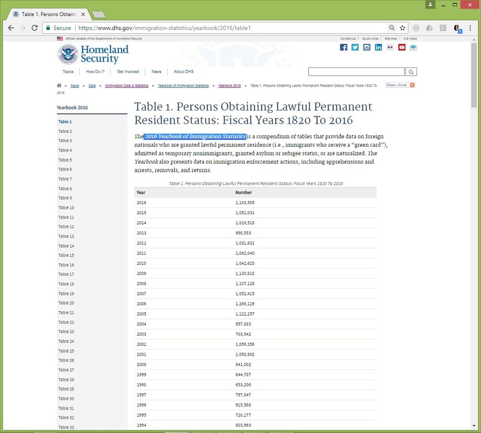481x433 pixels.
Task: Bookmark this page with the star icon
Action: coord(403,28)
